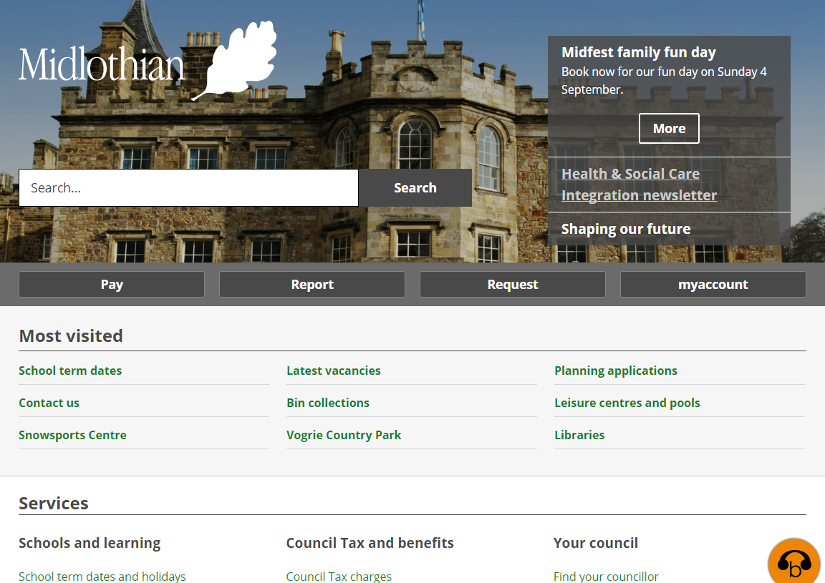Open Find your councillor link
The height and width of the screenshot is (583, 825).
[606, 576]
